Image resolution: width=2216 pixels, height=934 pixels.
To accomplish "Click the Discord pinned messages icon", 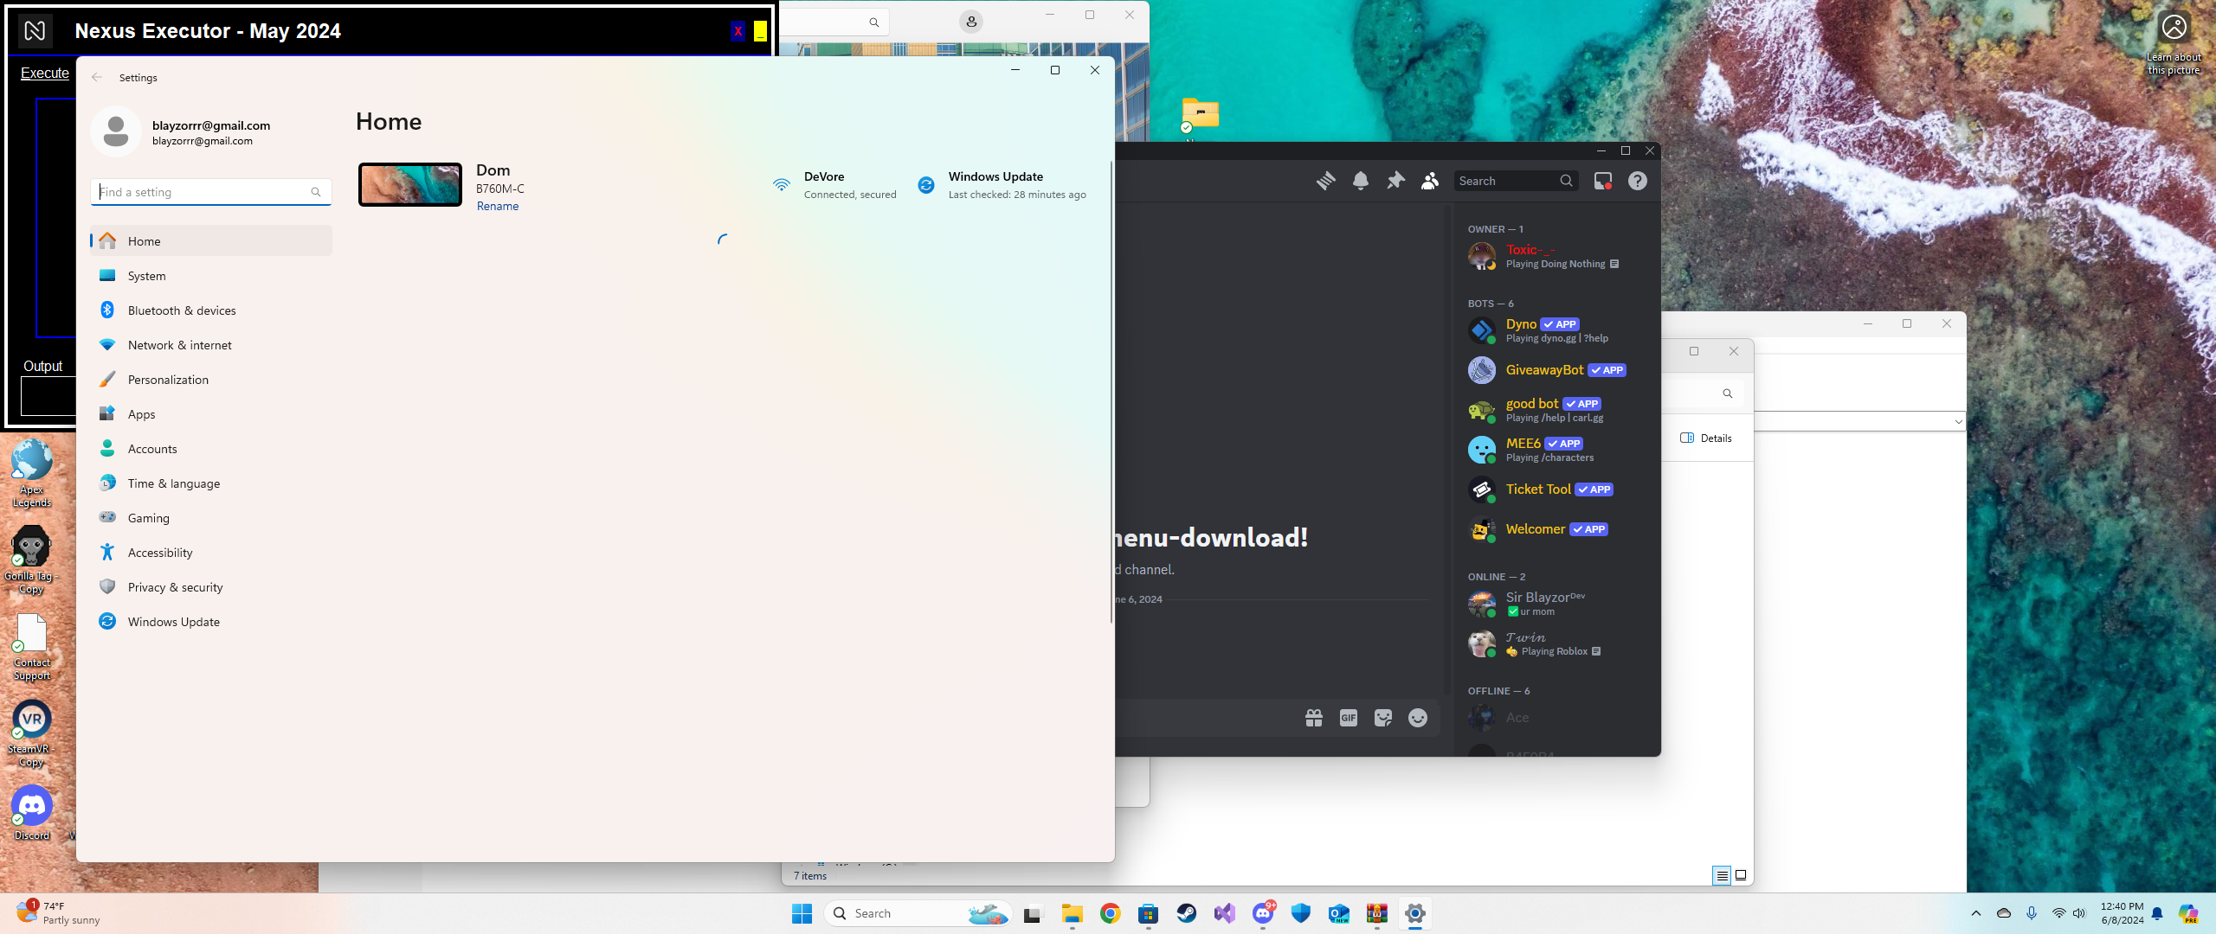I will [1395, 181].
